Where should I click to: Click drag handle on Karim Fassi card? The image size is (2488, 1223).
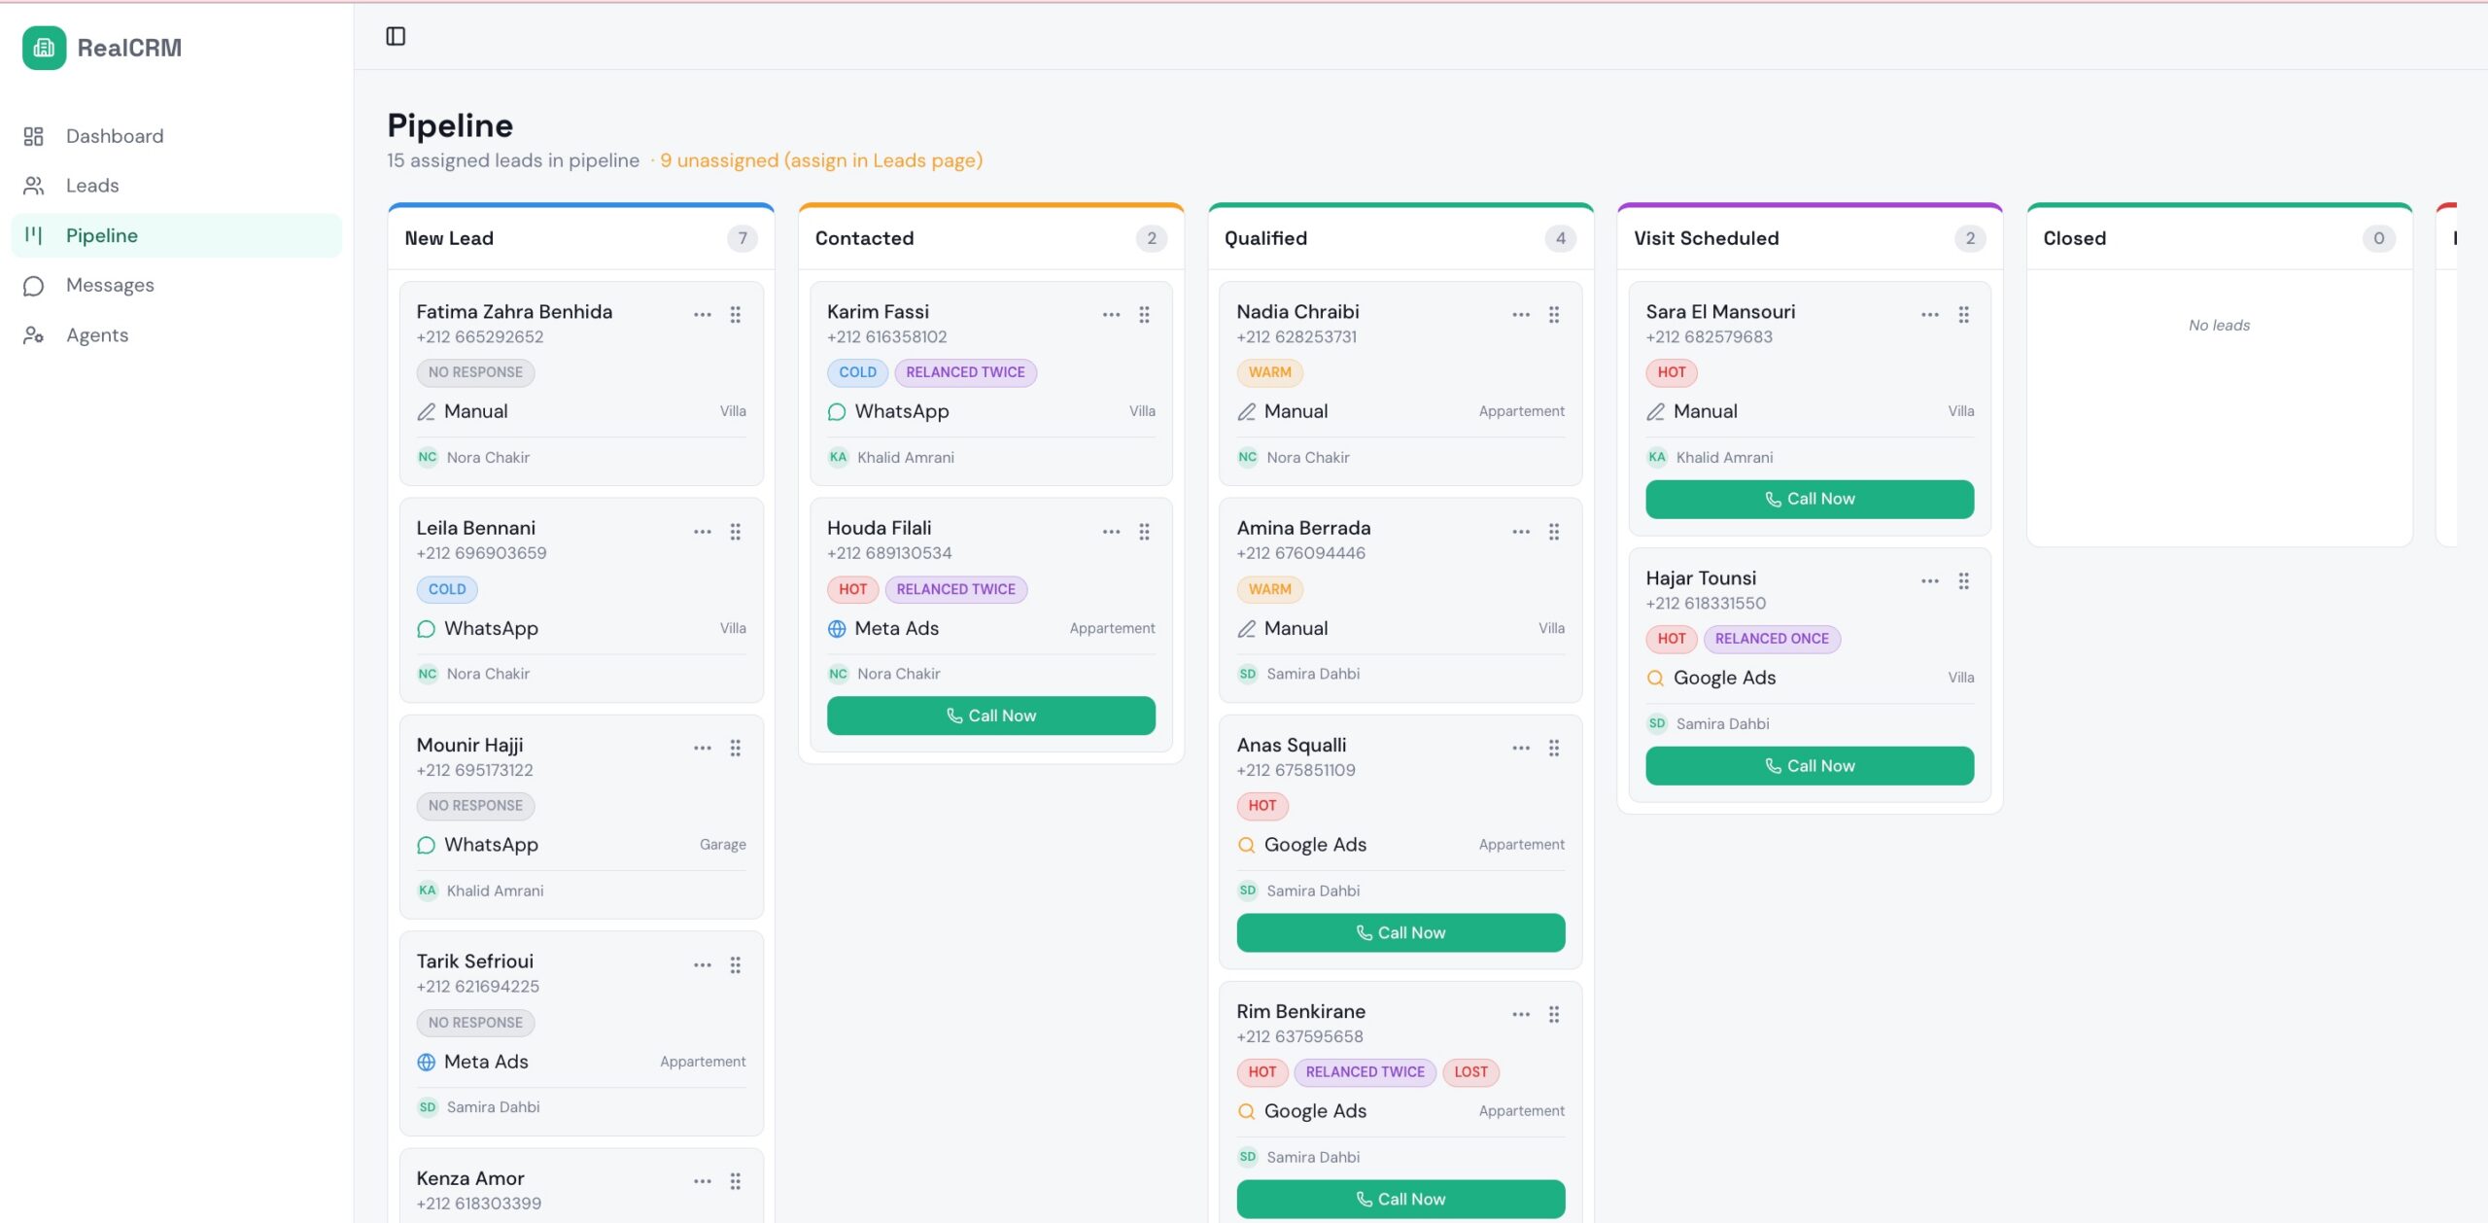pyautogui.click(x=1145, y=315)
